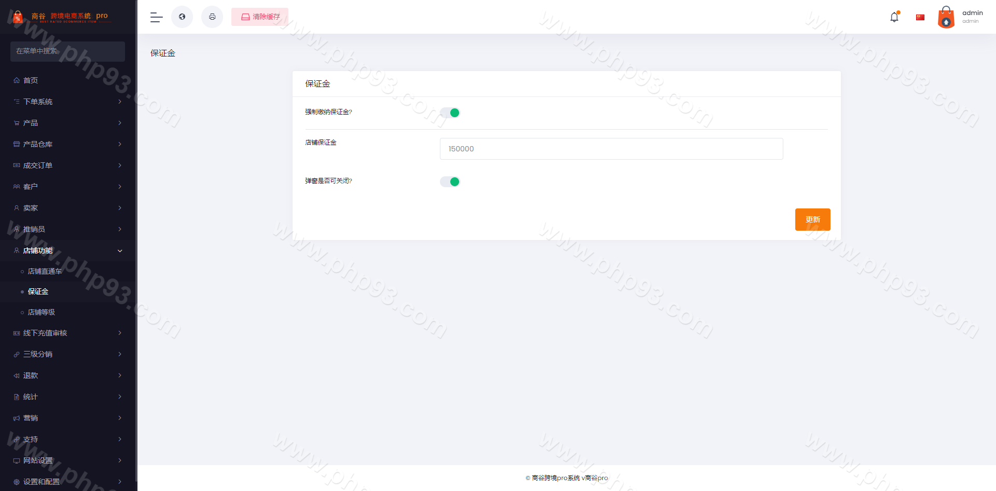Open the notification bell
Image resolution: width=996 pixels, height=491 pixels.
click(x=894, y=17)
